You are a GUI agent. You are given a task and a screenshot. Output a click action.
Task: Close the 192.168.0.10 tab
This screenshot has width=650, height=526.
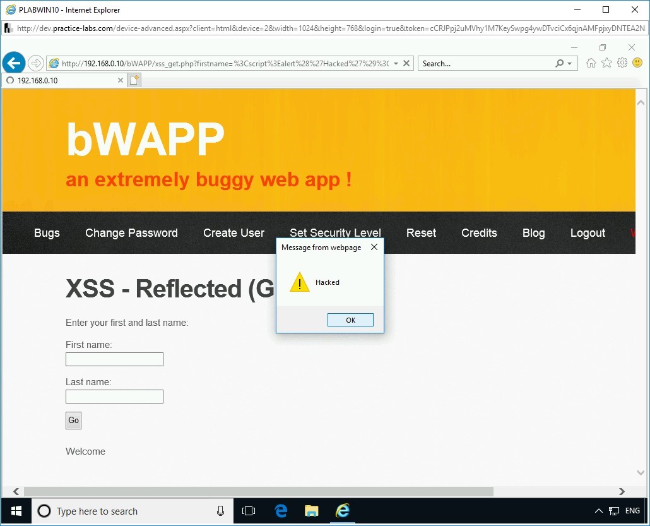pyautogui.click(x=120, y=80)
